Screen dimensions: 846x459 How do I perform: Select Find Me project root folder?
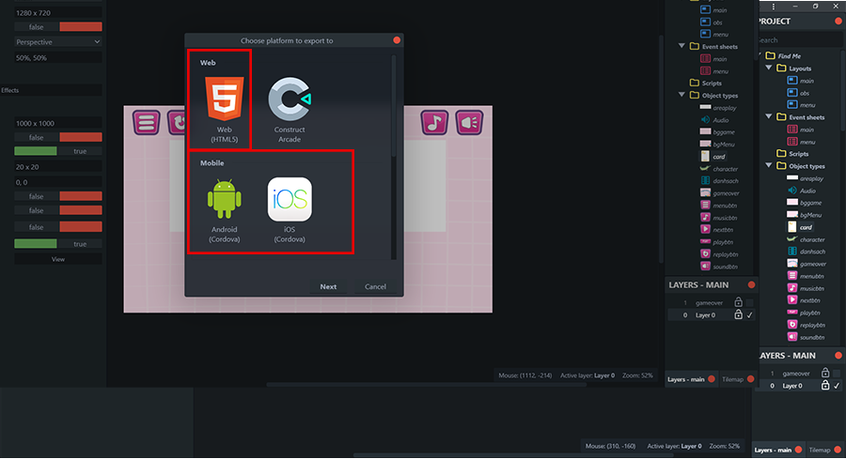783,56
